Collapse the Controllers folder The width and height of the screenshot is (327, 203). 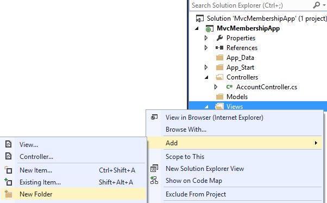206,77
